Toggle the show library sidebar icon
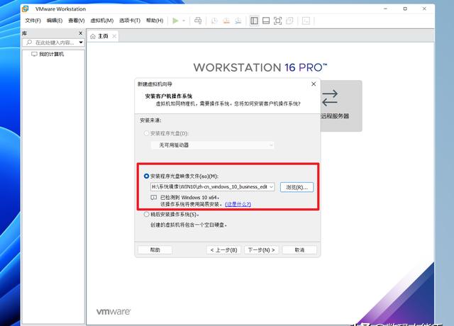 click(x=254, y=21)
